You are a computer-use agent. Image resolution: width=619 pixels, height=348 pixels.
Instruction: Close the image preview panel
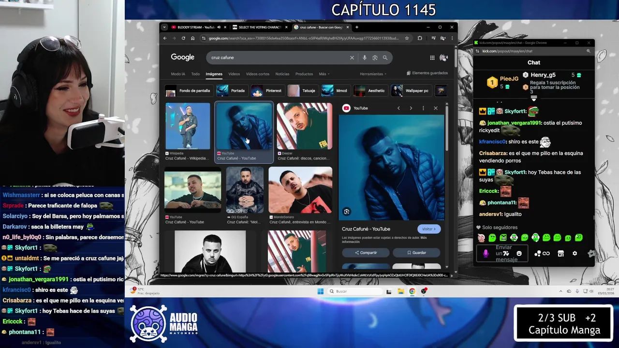pos(436,108)
